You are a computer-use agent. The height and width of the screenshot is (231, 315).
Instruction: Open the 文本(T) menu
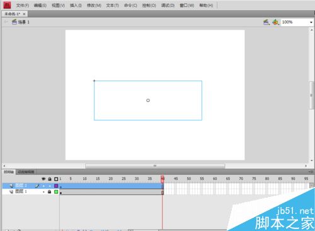(112, 6)
